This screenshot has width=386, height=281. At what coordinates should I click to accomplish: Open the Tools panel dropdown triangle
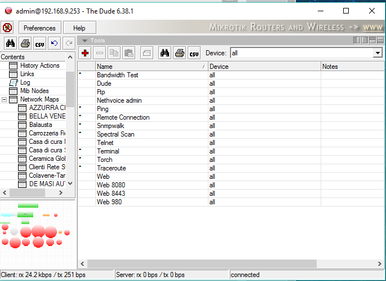(x=85, y=41)
